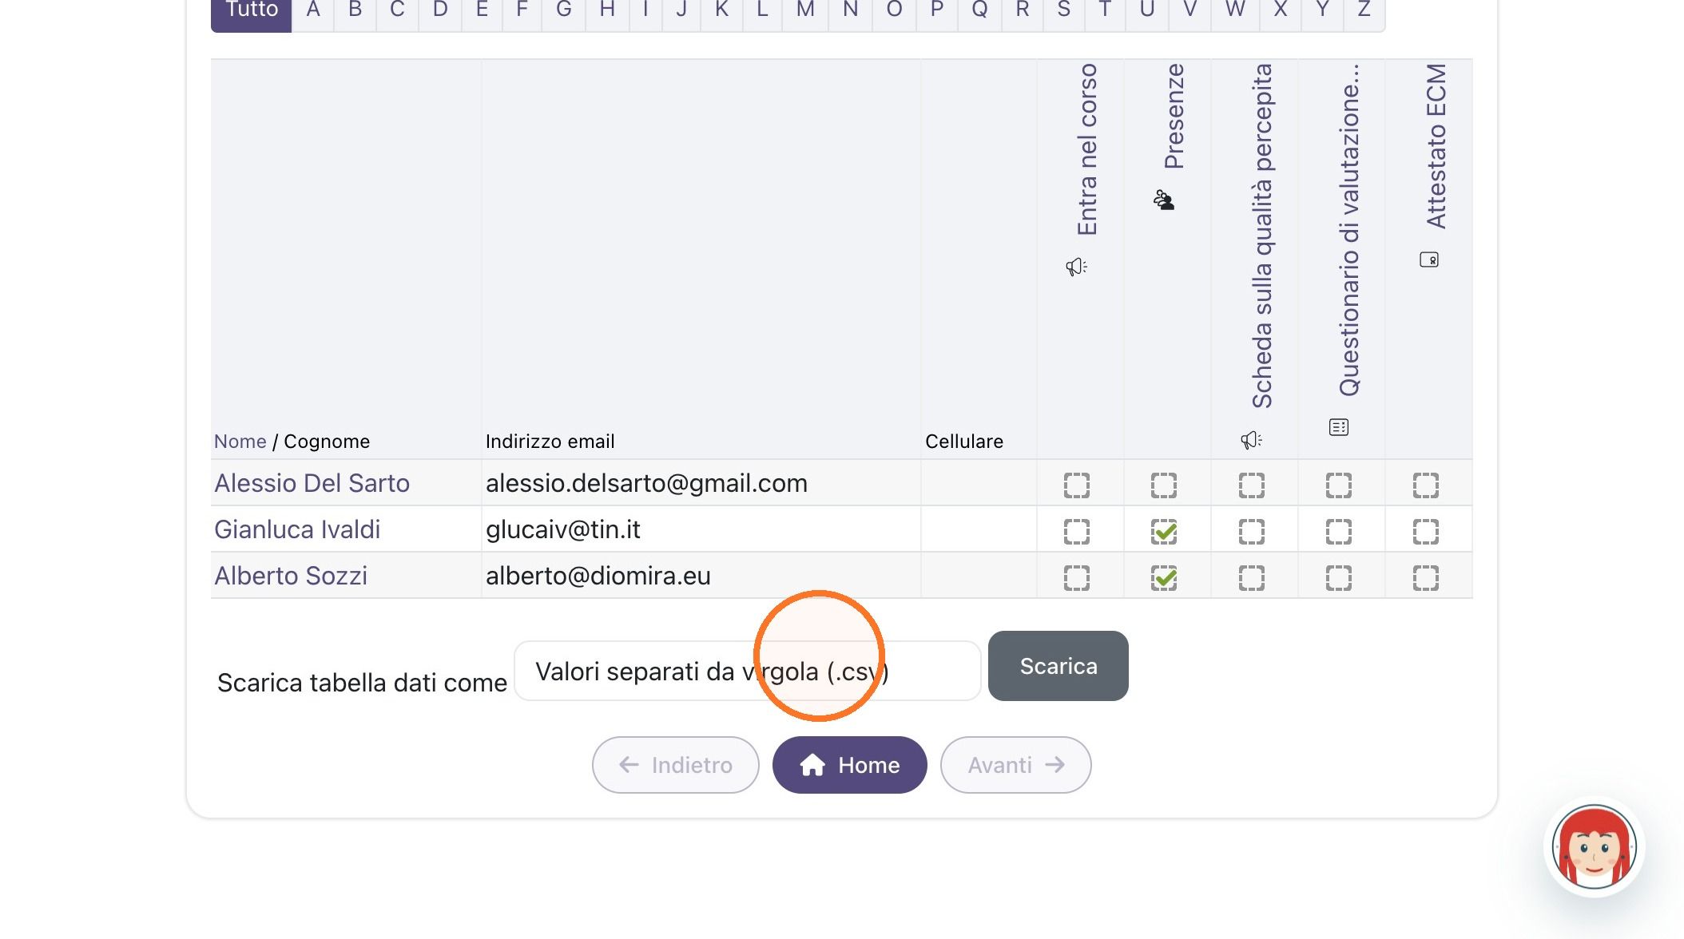Check Scheda sulla qualità box for Alessio Del Sarto
Image resolution: width=1684 pixels, height=939 pixels.
coord(1252,485)
